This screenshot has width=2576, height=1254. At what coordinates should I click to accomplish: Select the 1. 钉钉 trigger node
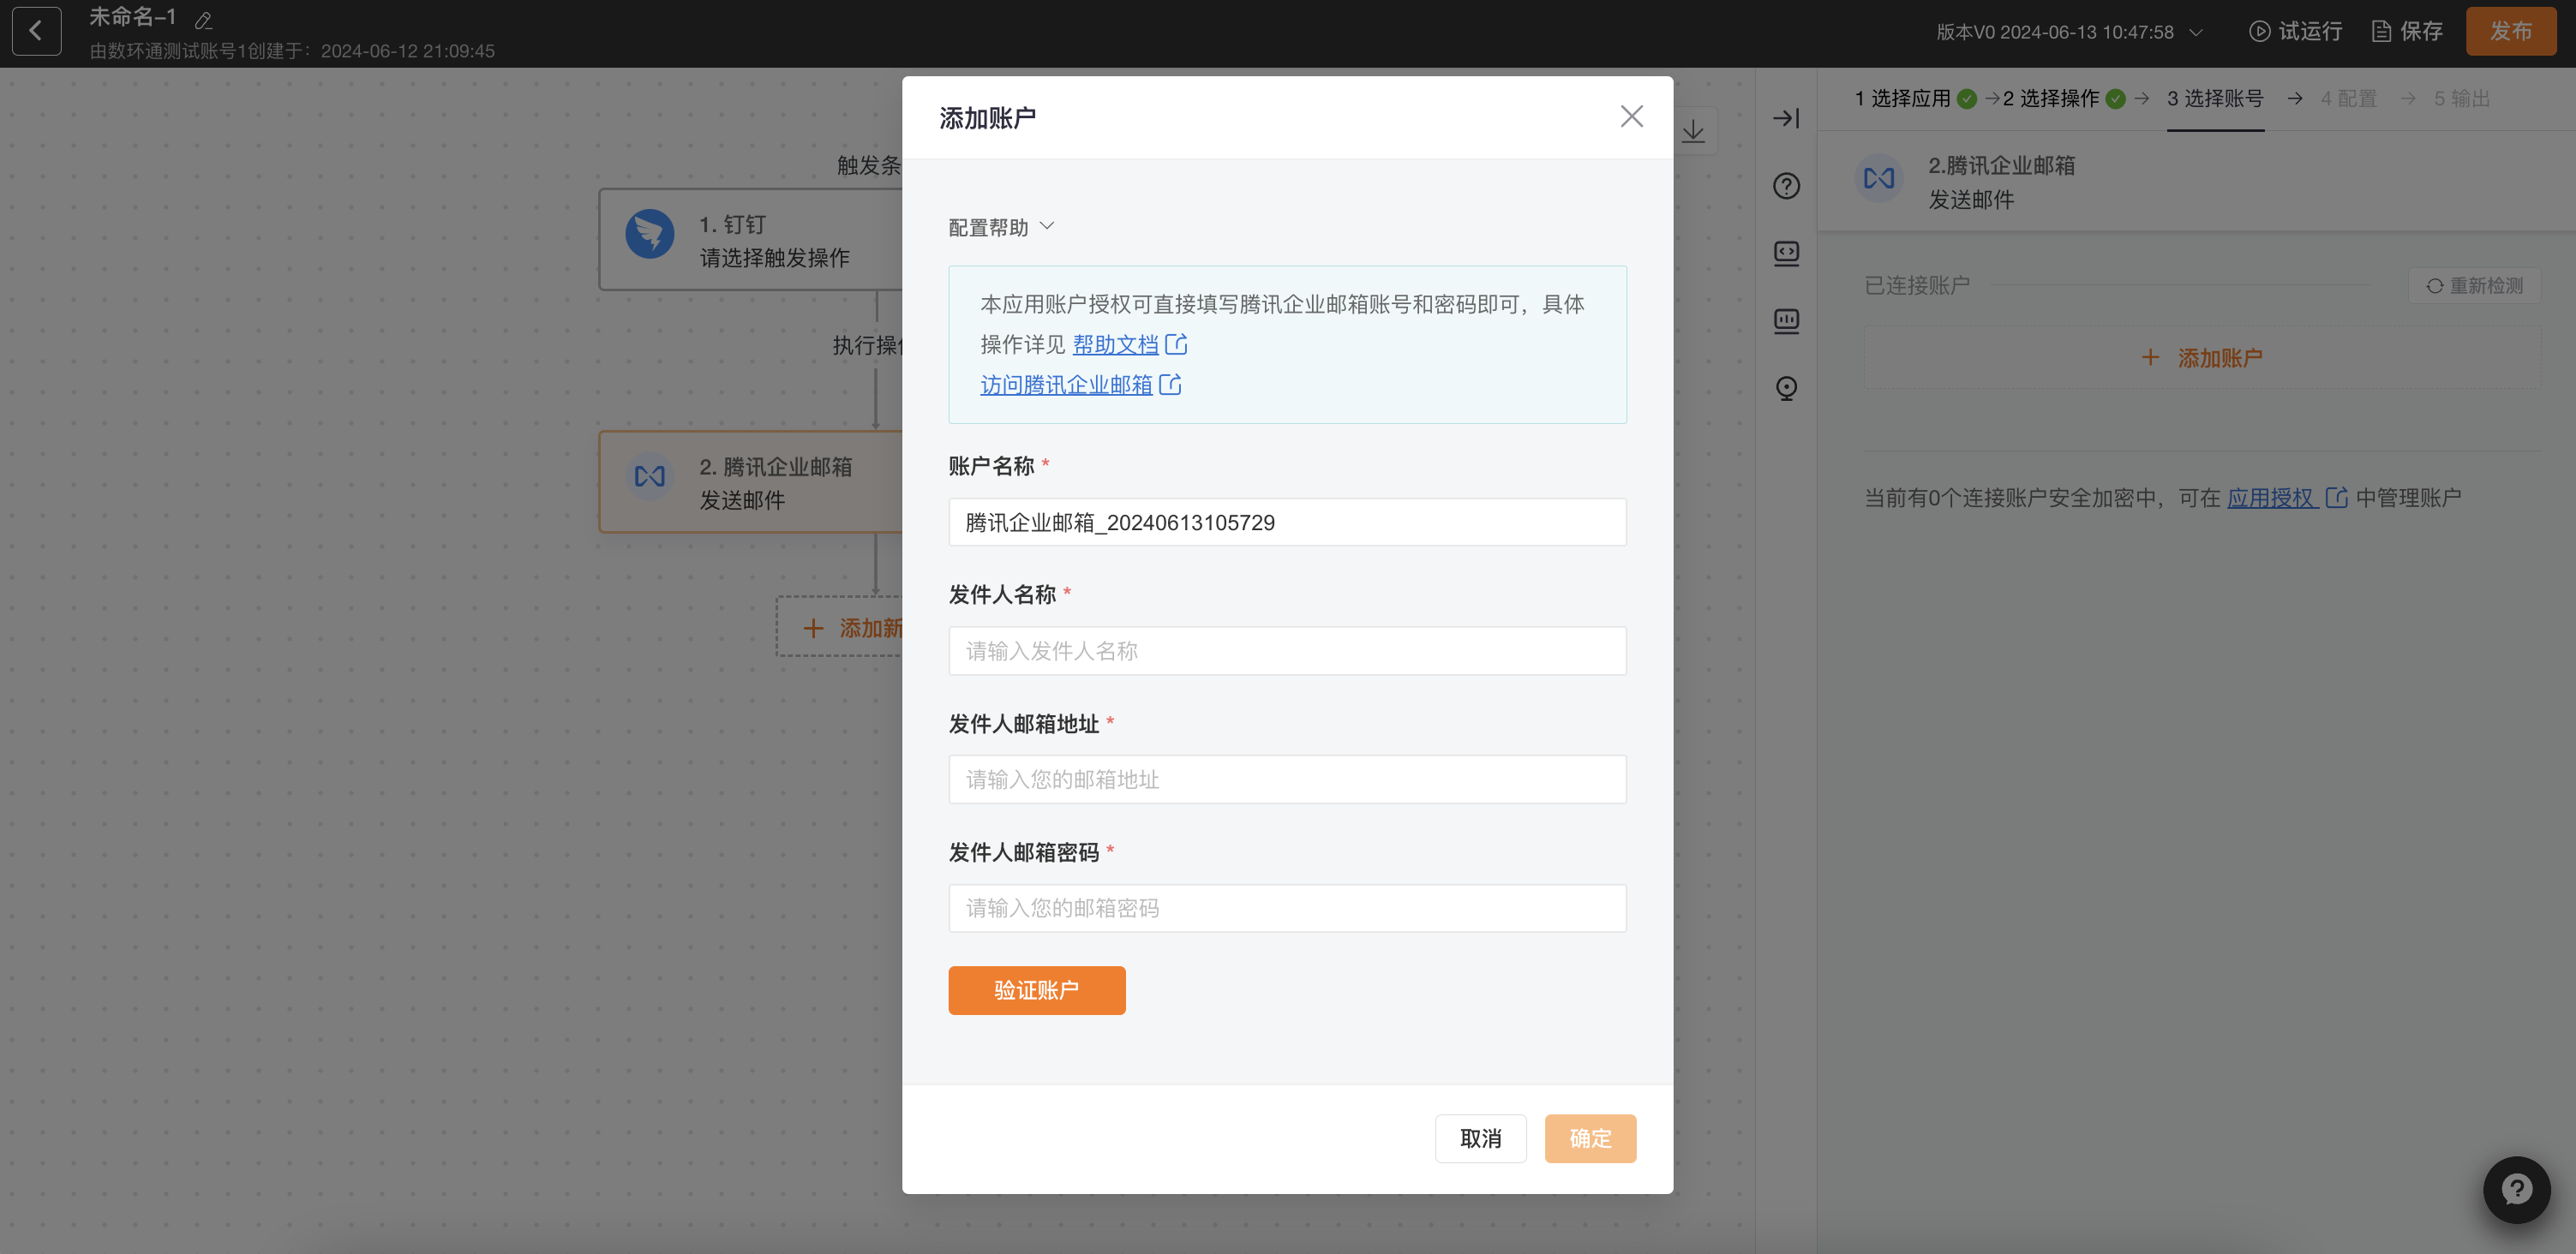point(751,240)
